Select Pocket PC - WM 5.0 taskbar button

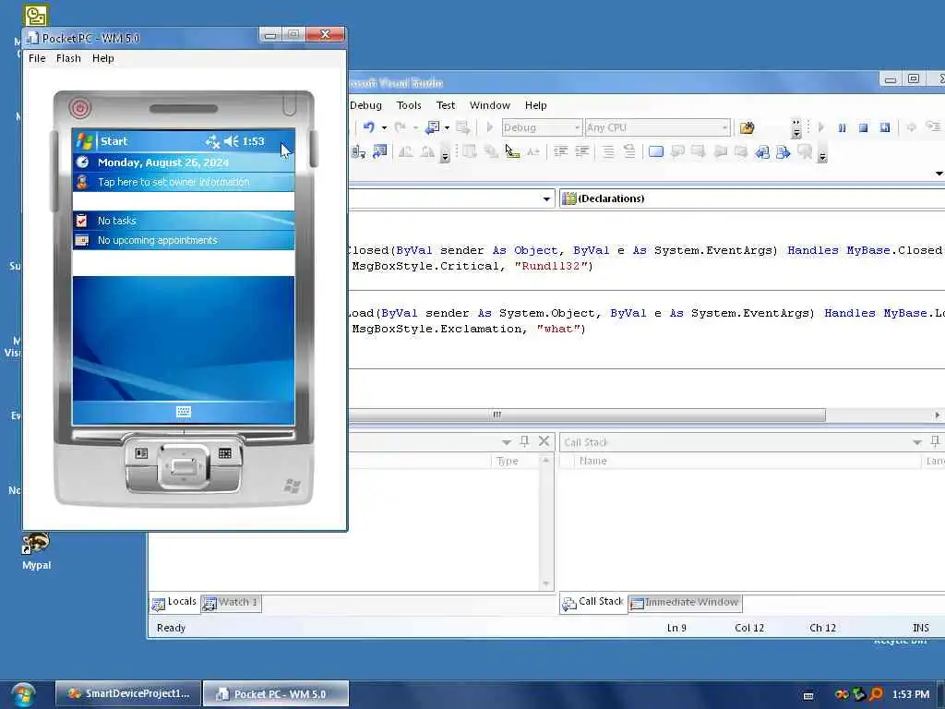[x=275, y=694]
